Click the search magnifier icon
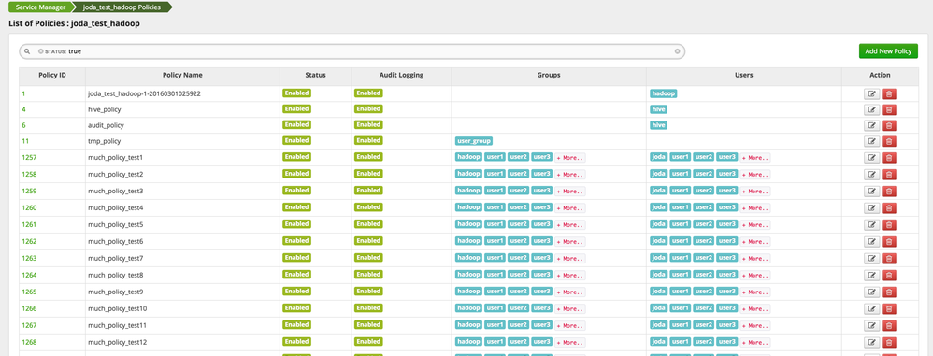 (x=27, y=51)
